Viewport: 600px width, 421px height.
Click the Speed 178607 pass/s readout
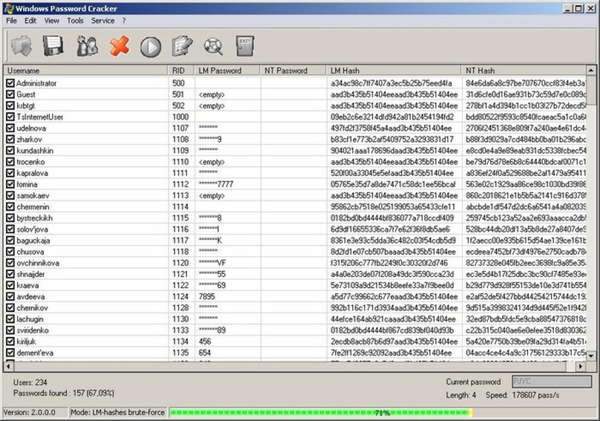click(522, 395)
